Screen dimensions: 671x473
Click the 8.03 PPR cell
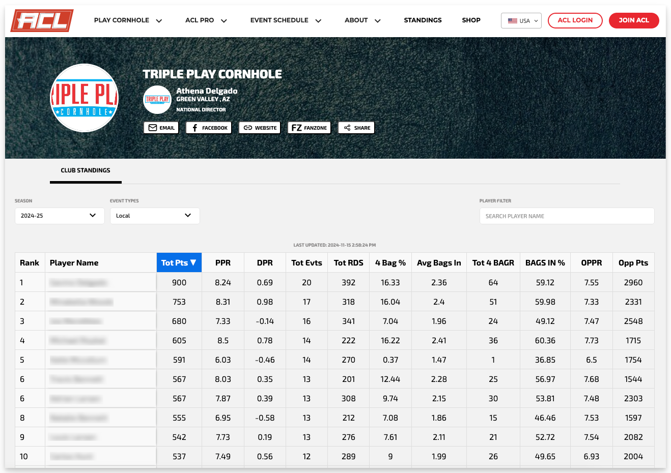[223, 379]
